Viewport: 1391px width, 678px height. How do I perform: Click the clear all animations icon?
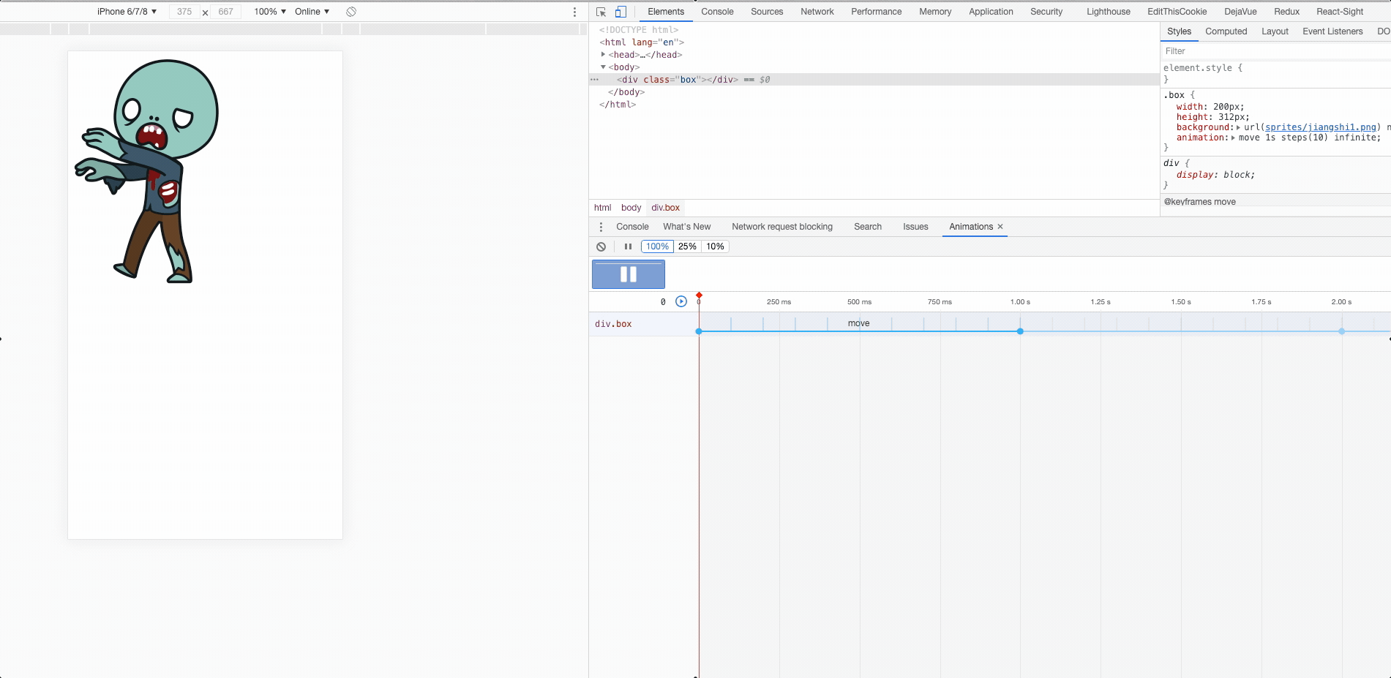coord(601,246)
